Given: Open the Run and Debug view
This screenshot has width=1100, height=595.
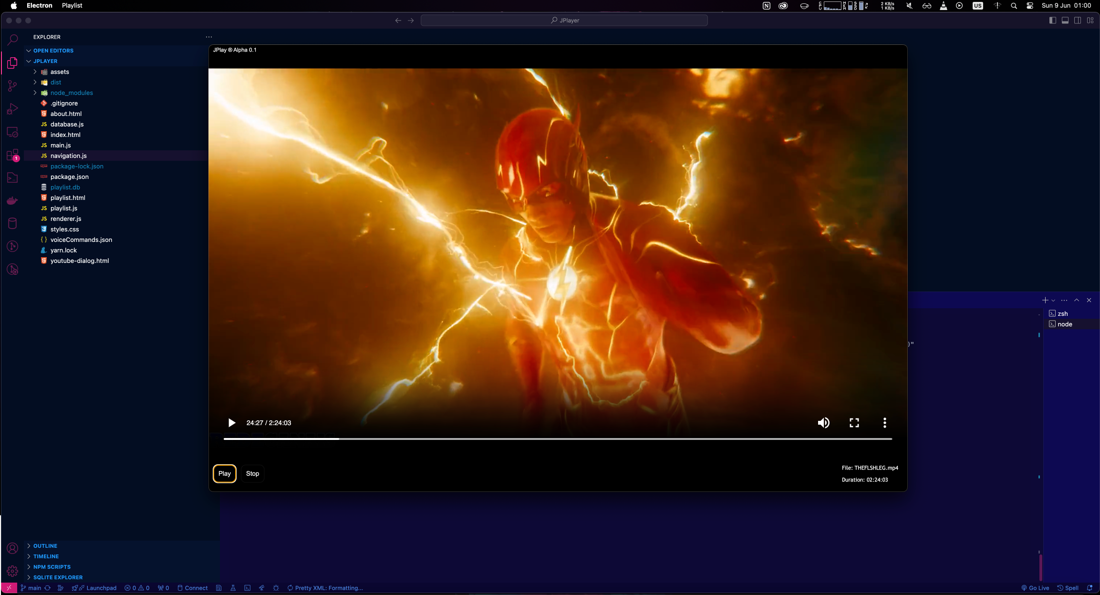Looking at the screenshot, I should pos(12,109).
